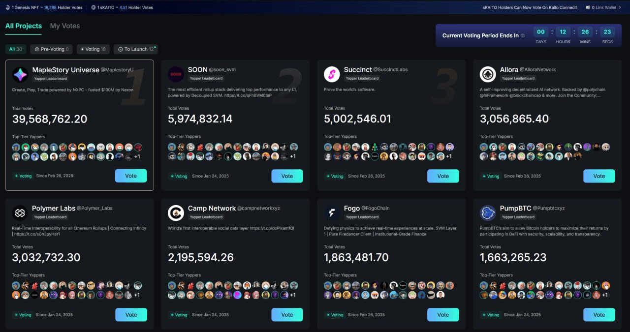Cast a vote for Camp Network
The image size is (630, 332).
287,315
